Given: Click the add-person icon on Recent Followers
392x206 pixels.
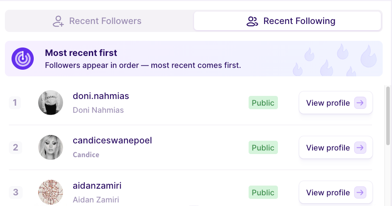Looking at the screenshot, I should 59,21.
